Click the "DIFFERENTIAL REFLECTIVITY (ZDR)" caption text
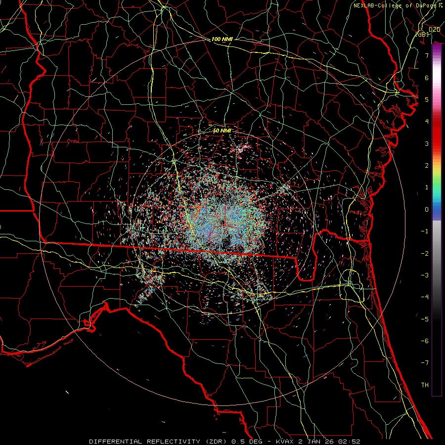Image resolution: width=445 pixels, height=445 pixels. coord(159,442)
